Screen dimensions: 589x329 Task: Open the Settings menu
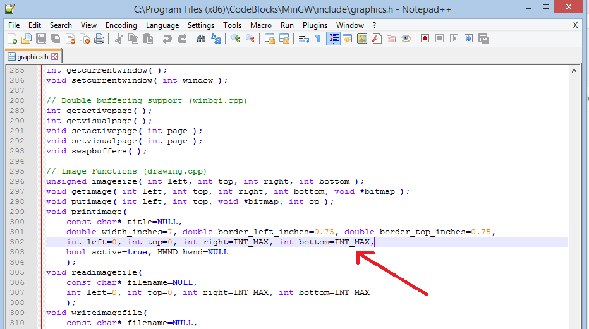tap(201, 25)
